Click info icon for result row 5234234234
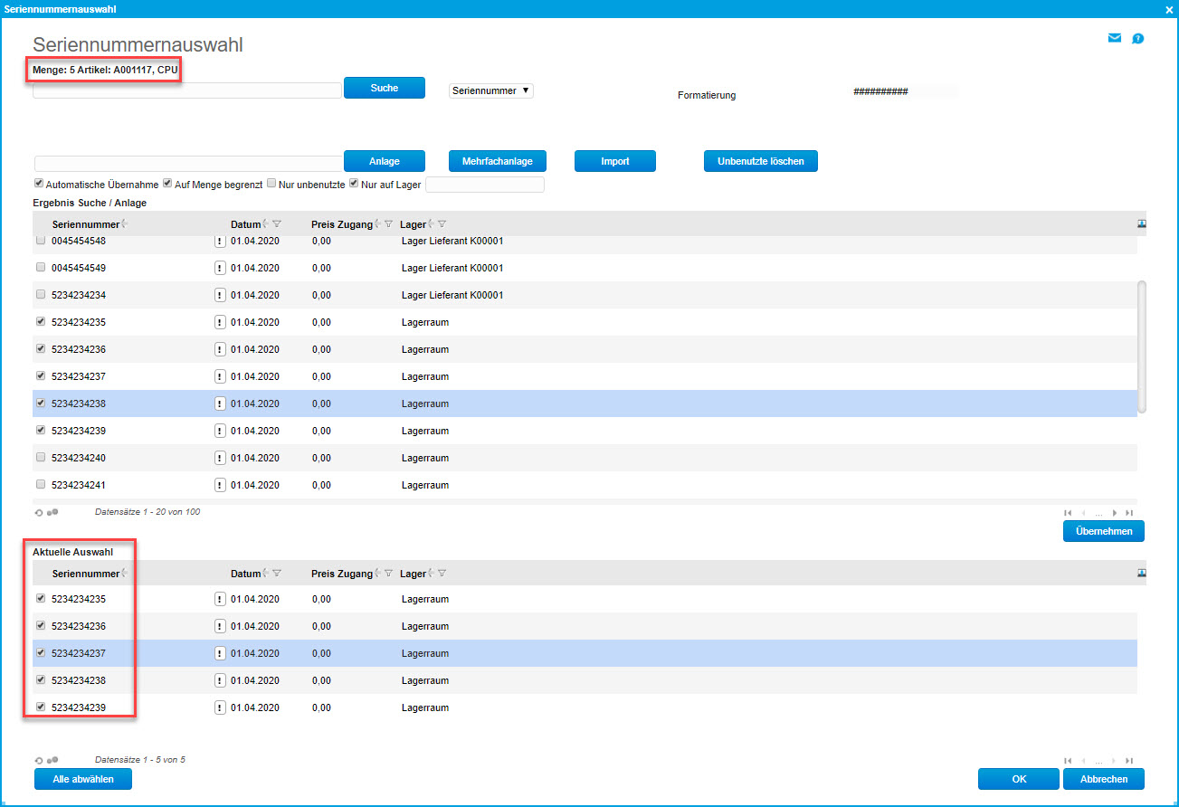This screenshot has height=807, width=1179. [220, 295]
